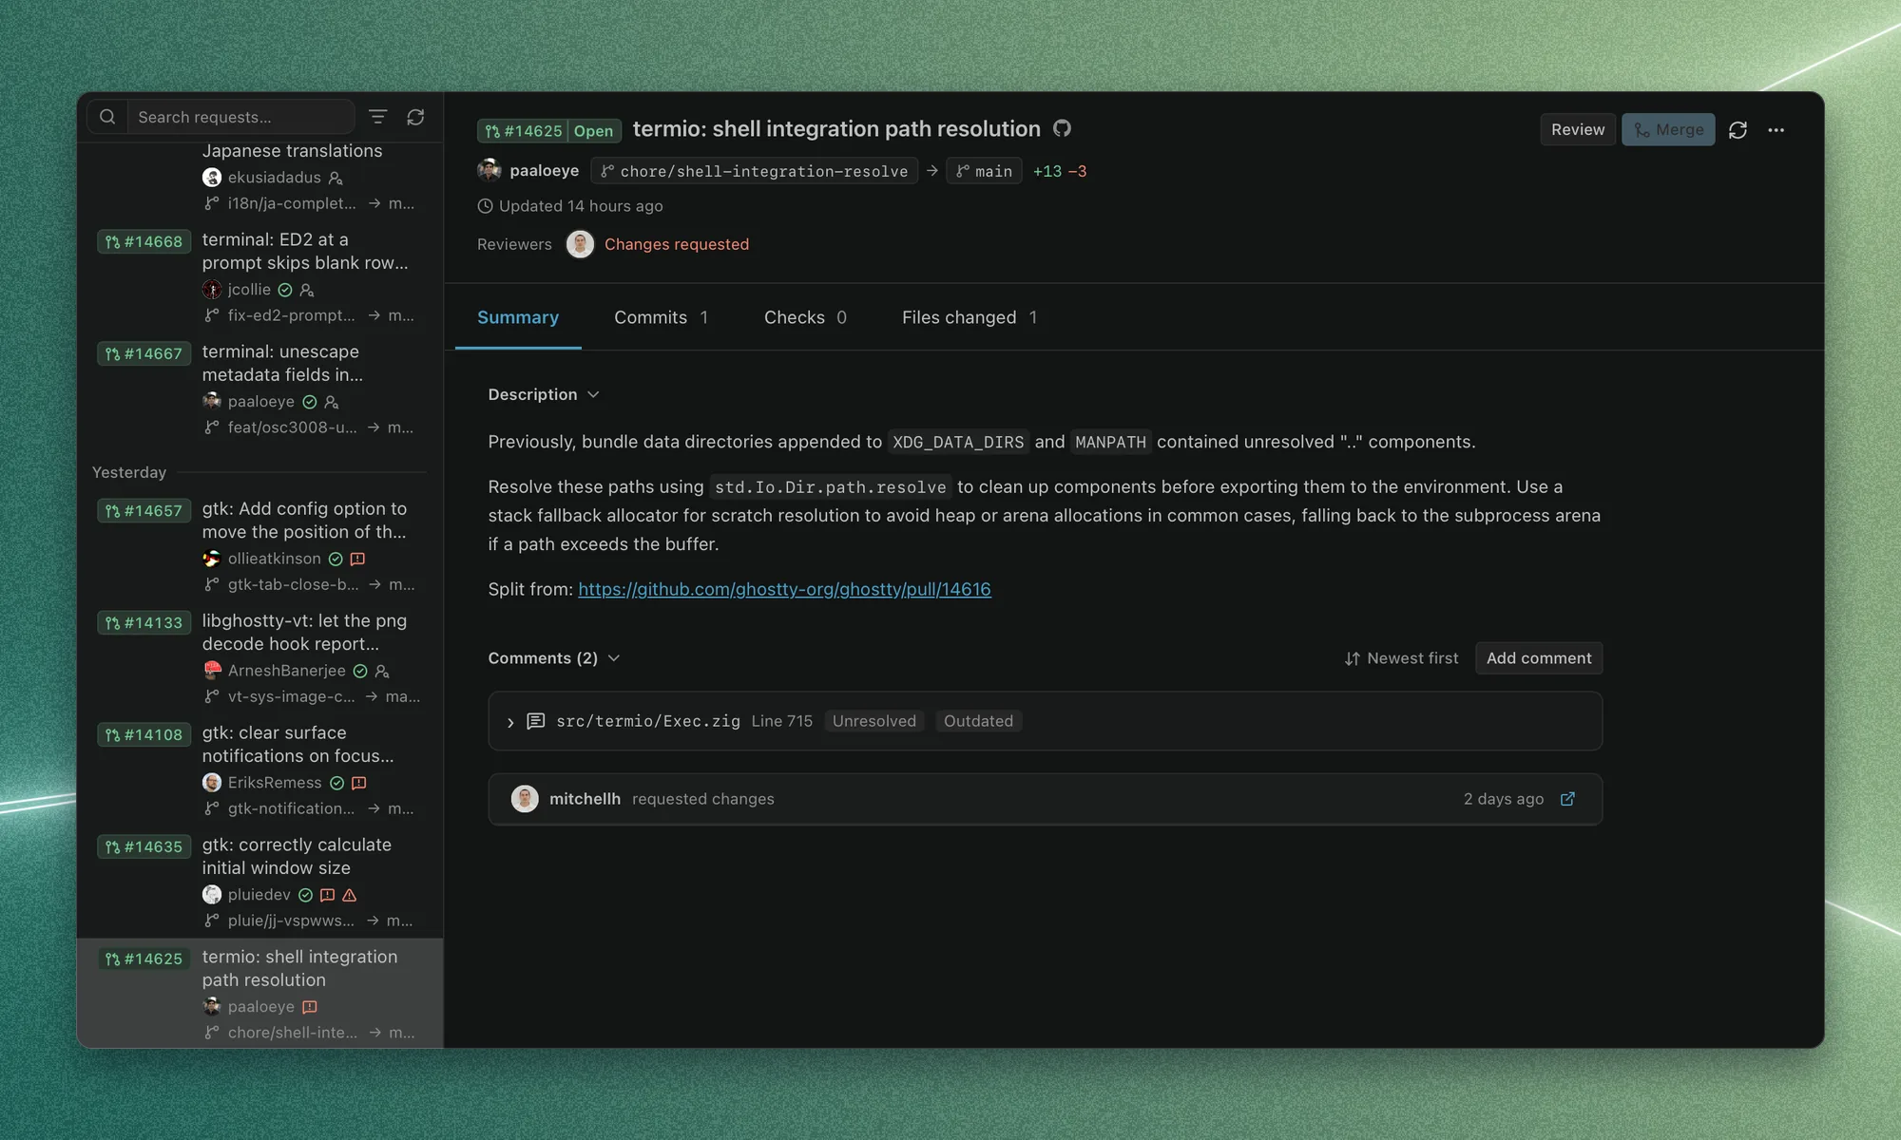Click the #14625 Open status badge

click(x=549, y=131)
